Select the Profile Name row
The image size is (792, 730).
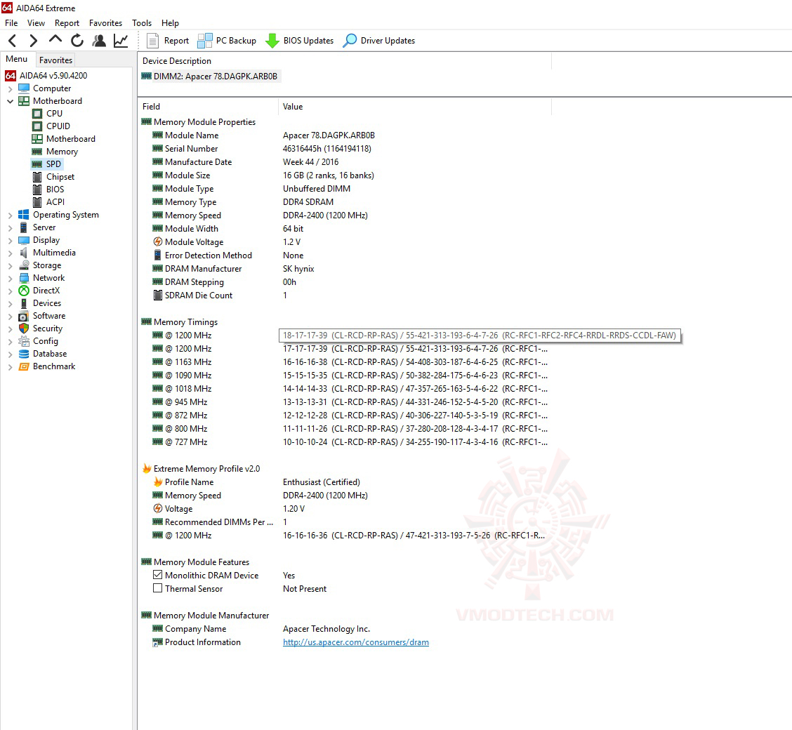(343, 482)
